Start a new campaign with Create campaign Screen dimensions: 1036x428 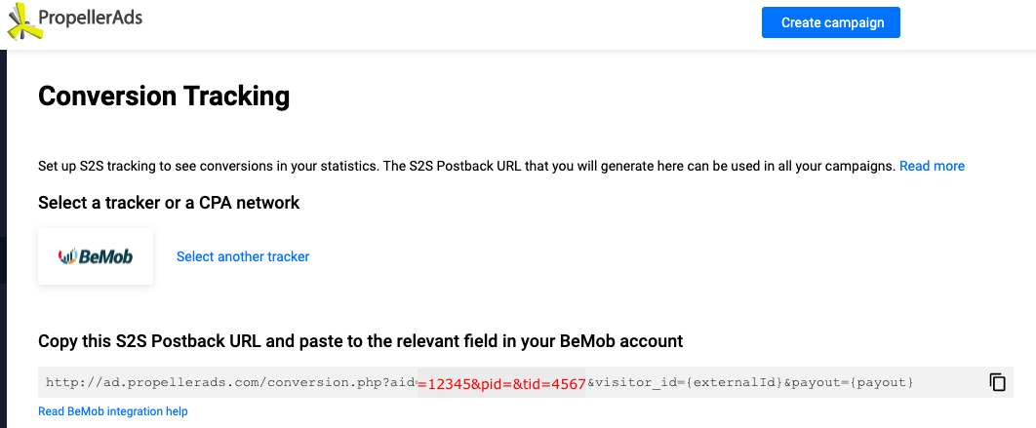[x=830, y=22]
